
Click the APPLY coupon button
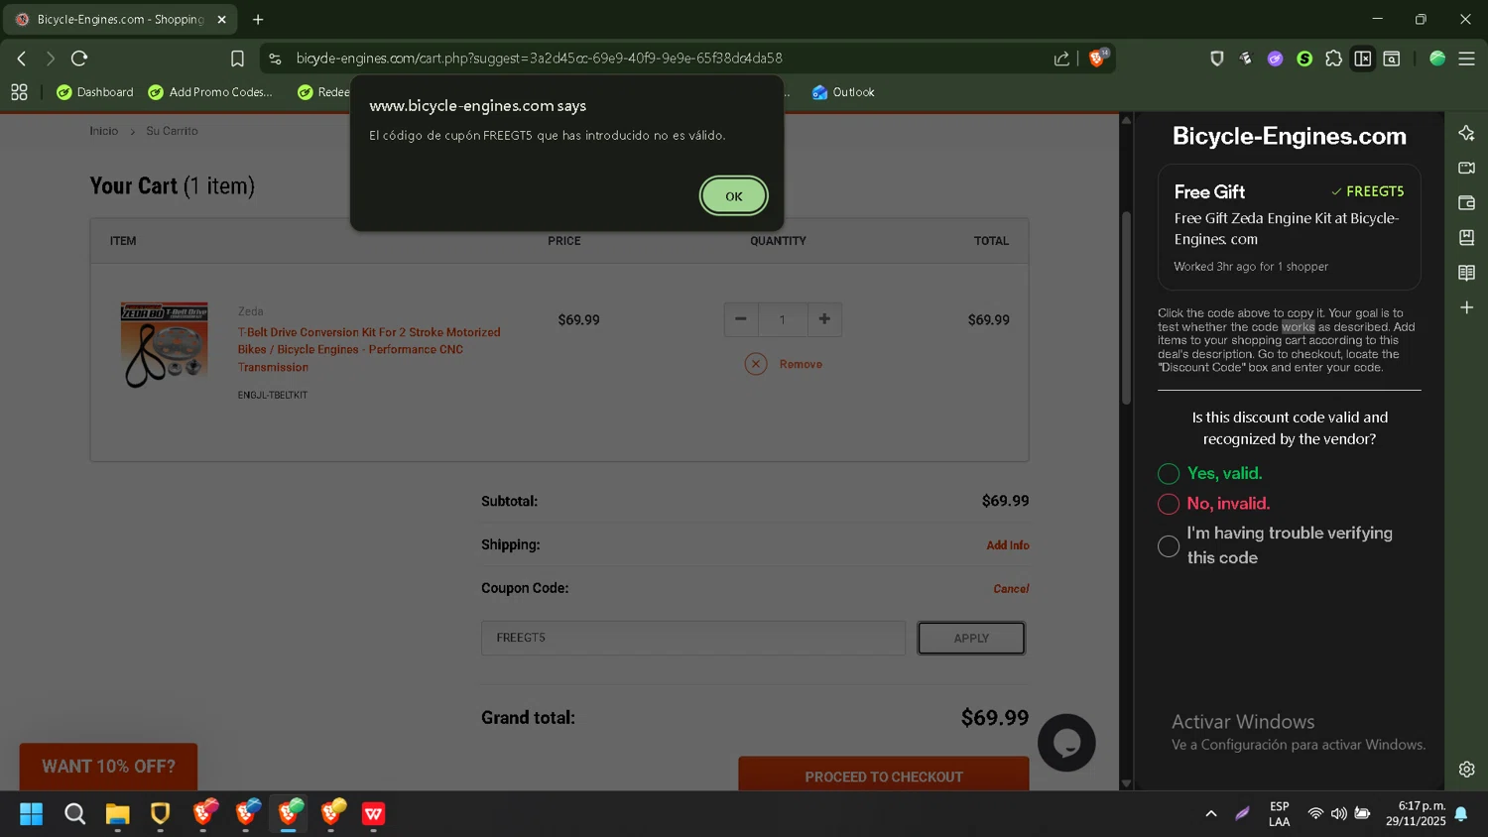point(971,638)
